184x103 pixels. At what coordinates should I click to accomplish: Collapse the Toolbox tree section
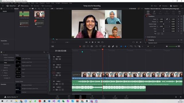point(1,55)
